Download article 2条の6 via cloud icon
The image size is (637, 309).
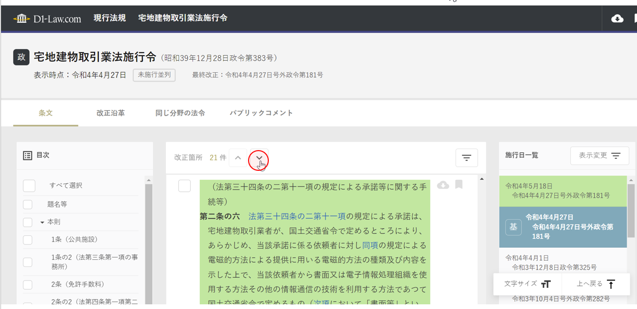point(443,185)
